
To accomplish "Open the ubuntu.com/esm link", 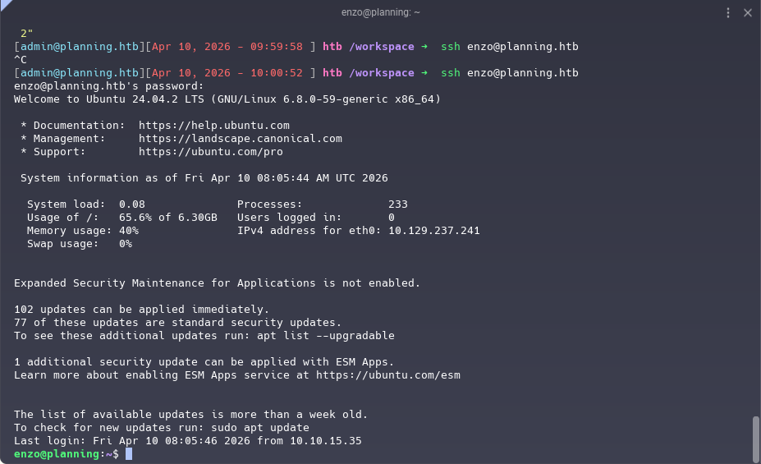I will click(387, 375).
